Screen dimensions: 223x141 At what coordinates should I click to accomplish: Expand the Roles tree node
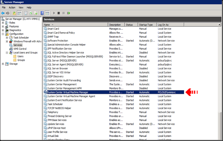click(3, 23)
